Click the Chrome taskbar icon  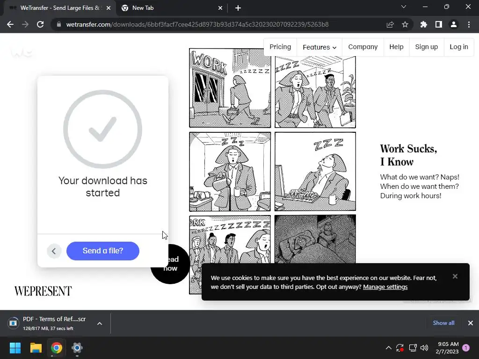click(x=57, y=348)
